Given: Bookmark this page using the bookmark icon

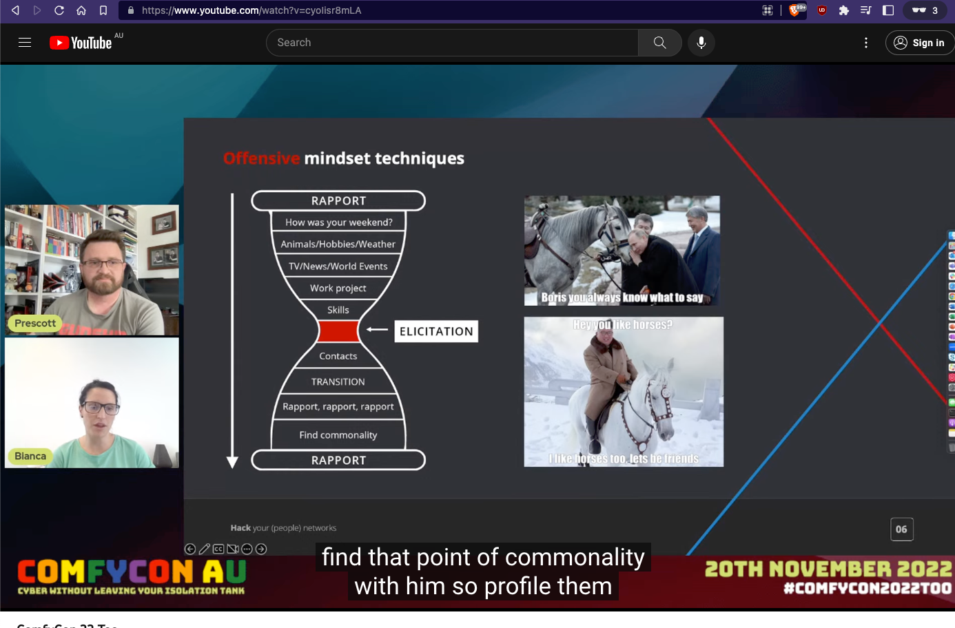Looking at the screenshot, I should (x=103, y=10).
